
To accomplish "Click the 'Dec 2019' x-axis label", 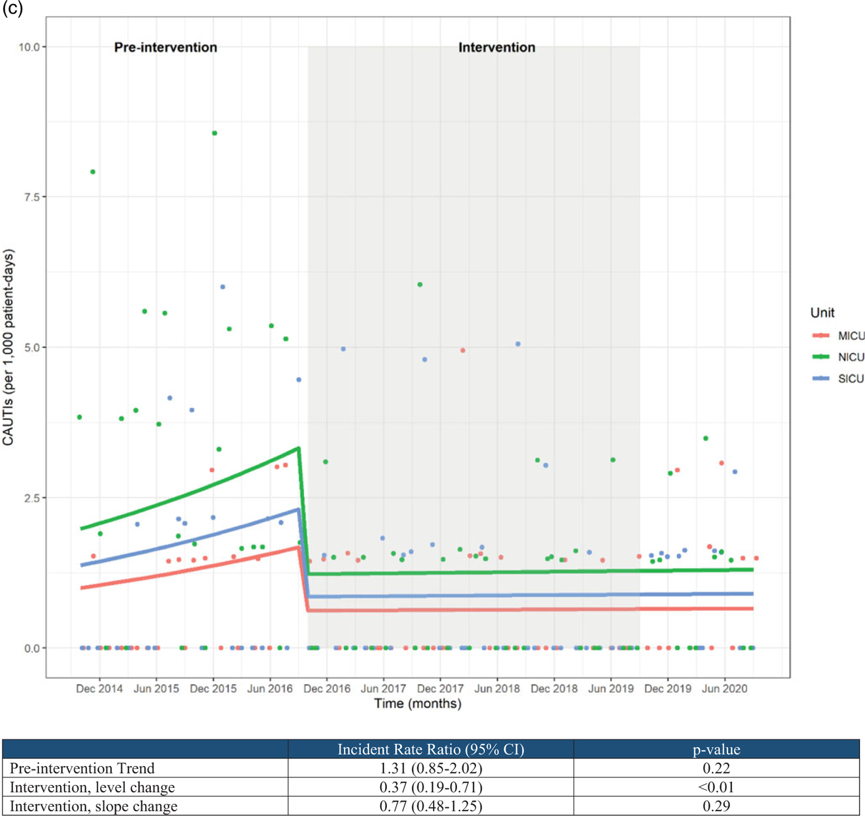I will coord(667,688).
